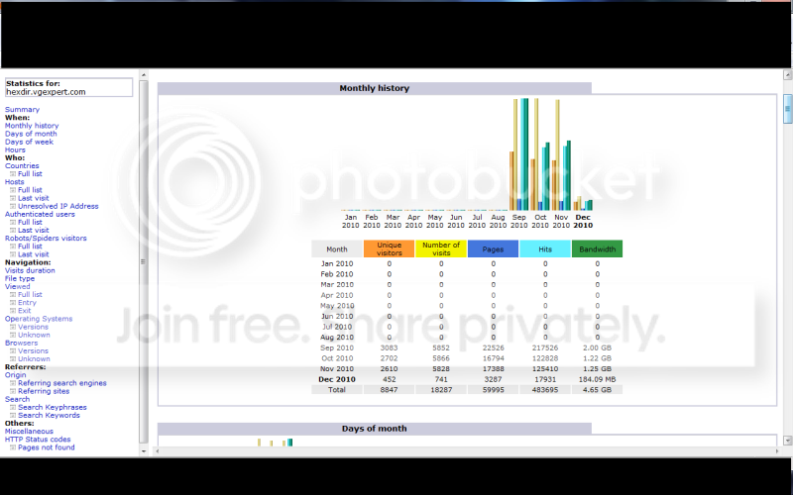Open the Hosts link
Screen dimensions: 793x495
tap(15, 182)
